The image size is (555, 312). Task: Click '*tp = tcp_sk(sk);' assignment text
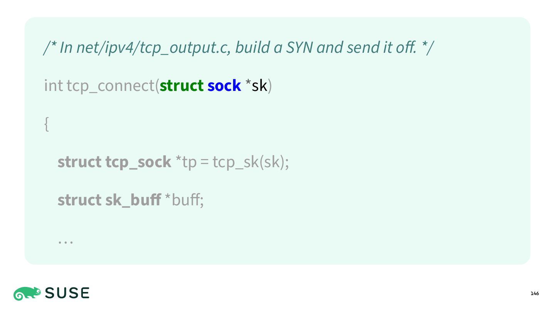(x=232, y=162)
